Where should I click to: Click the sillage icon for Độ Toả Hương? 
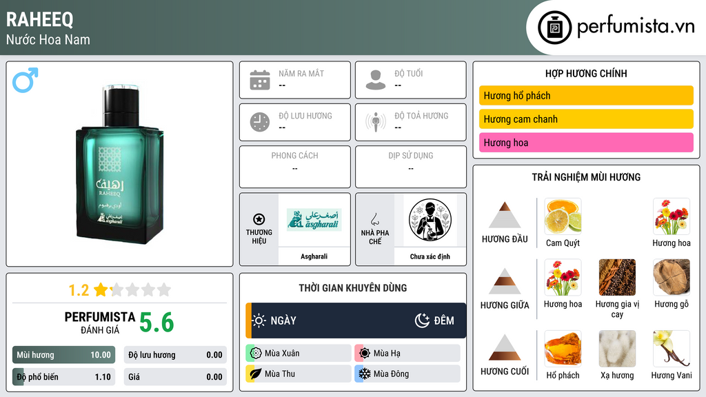click(376, 122)
